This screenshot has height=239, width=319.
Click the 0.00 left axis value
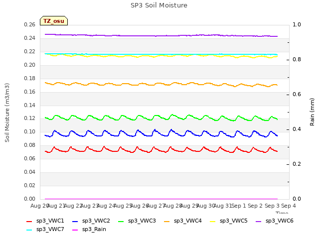30,199
